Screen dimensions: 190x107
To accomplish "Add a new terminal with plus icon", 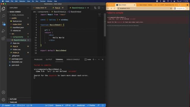I will (93, 59).
